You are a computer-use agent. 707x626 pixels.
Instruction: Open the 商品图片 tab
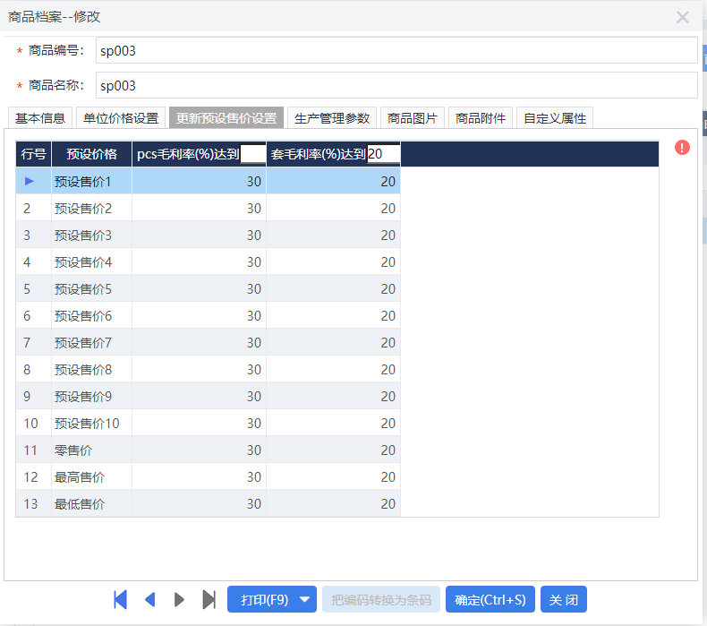click(413, 118)
